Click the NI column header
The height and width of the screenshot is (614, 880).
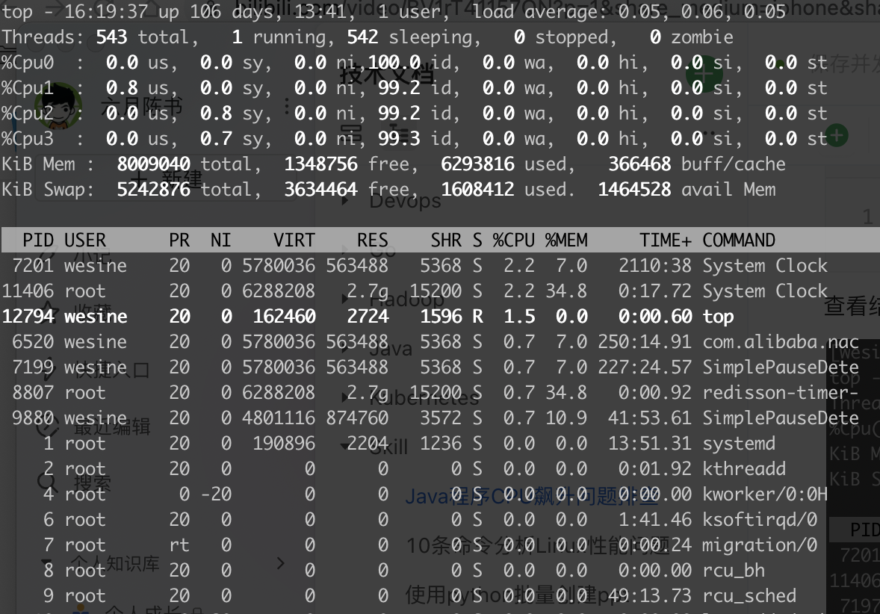[220, 241]
